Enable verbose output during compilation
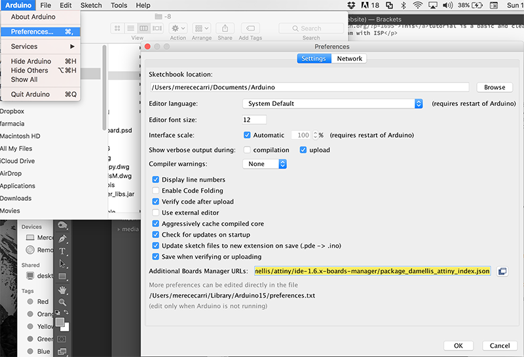The width and height of the screenshot is (524, 357). coord(247,150)
